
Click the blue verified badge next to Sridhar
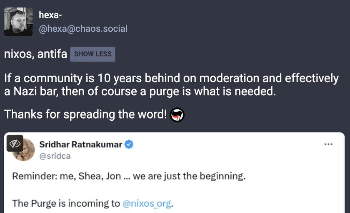point(129,145)
